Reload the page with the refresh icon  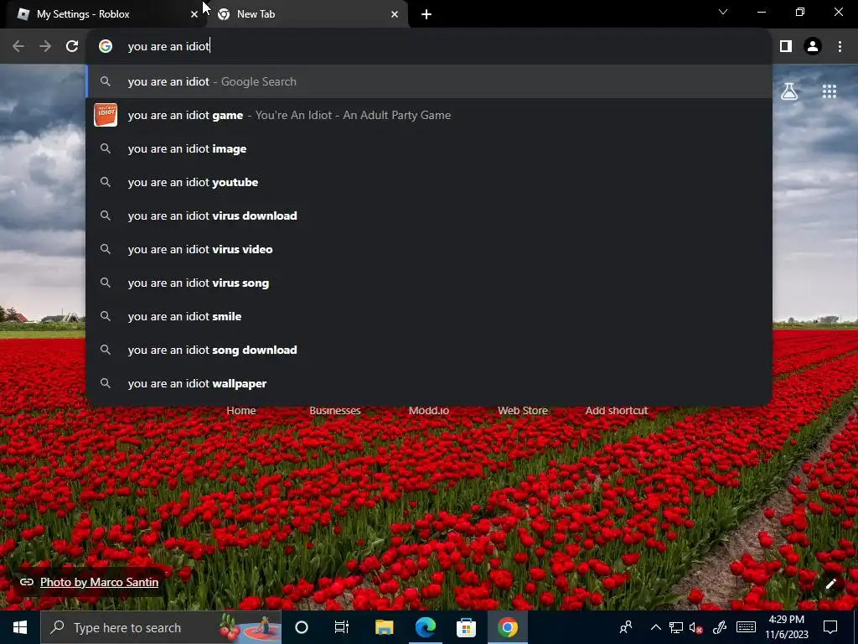tap(72, 47)
